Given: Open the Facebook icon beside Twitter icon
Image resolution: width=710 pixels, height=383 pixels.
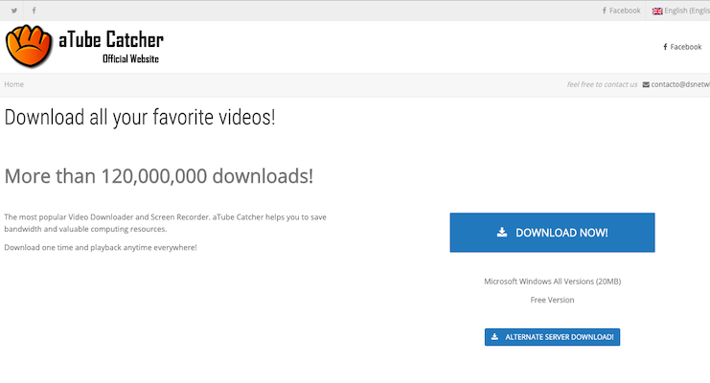Looking at the screenshot, I should pyautogui.click(x=34, y=11).
